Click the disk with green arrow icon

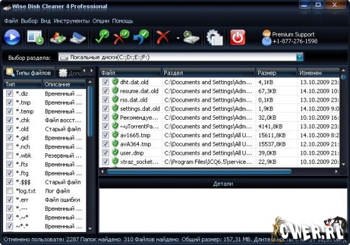(191, 37)
